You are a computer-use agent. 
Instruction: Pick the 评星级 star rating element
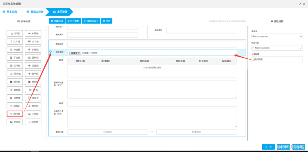point(33,66)
